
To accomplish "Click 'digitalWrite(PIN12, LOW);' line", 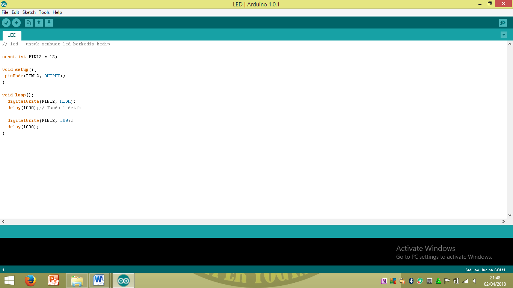I will click(x=40, y=120).
